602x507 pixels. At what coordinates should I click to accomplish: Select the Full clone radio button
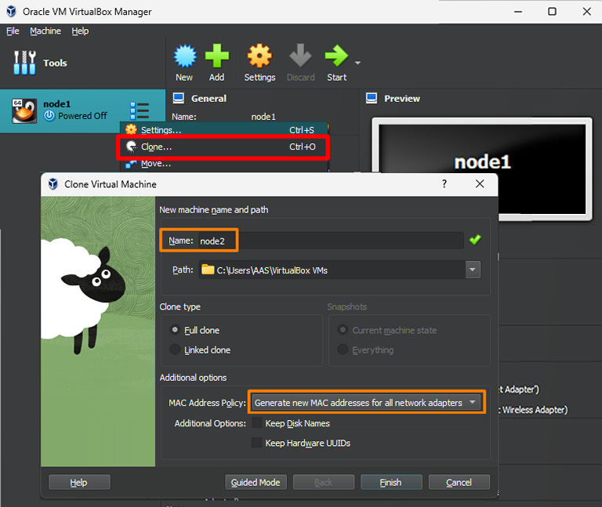175,330
